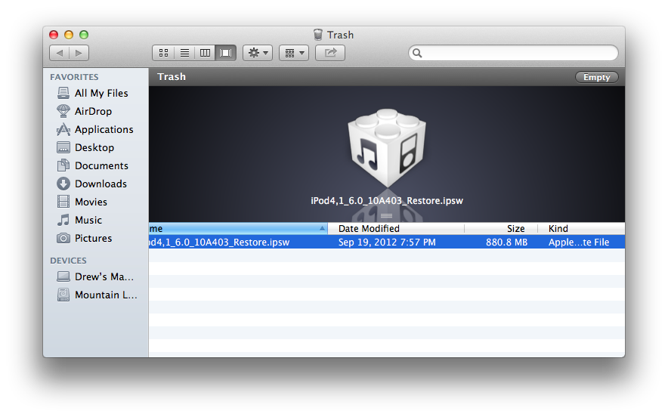Click the Cover Flow resize grip handle
668x417 pixels.
pos(386,215)
